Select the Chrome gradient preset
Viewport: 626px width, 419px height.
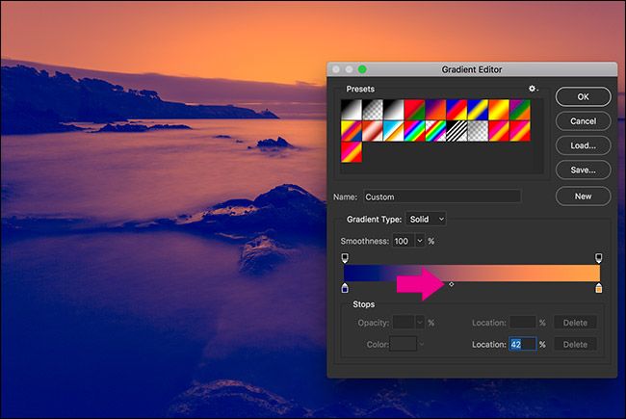(x=394, y=131)
